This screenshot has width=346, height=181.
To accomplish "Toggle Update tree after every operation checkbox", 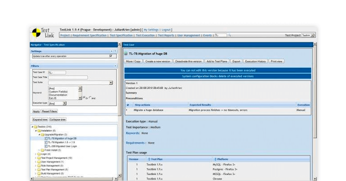I will [111, 56].
